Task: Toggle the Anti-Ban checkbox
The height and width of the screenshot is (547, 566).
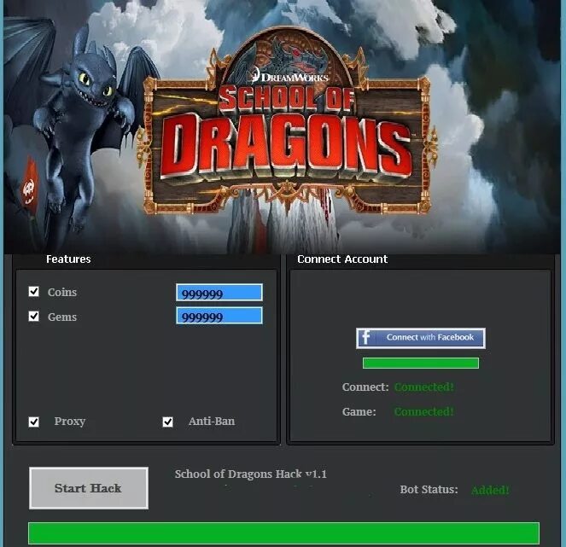Action: pos(167,422)
